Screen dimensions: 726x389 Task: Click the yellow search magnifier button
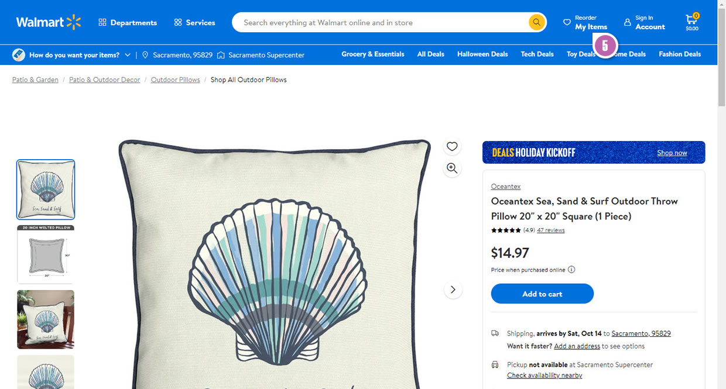coord(536,23)
